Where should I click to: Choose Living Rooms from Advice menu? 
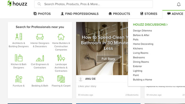coord(141,53)
